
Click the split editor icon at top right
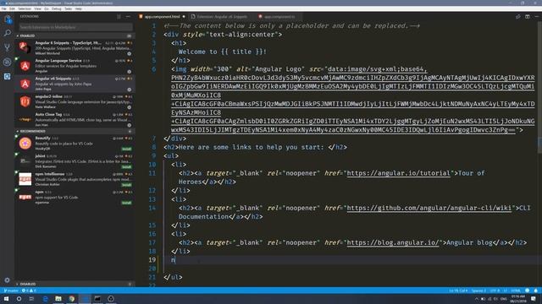[527, 17]
